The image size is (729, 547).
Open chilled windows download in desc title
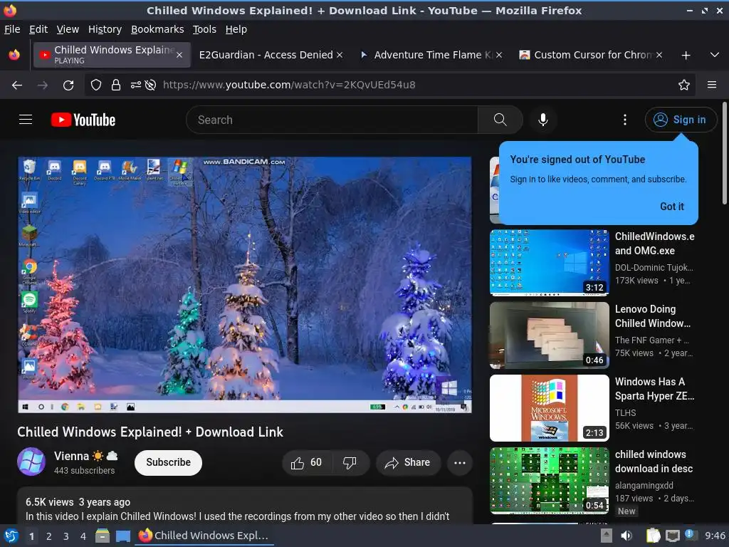click(654, 462)
